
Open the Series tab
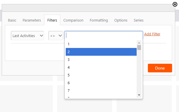[x=139, y=20]
